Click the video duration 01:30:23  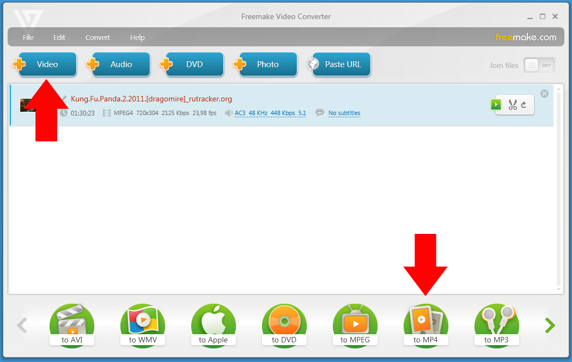82,113
